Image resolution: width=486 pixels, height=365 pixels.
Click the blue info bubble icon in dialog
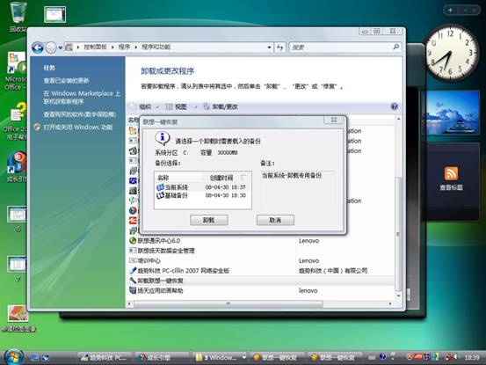pos(162,138)
